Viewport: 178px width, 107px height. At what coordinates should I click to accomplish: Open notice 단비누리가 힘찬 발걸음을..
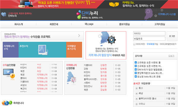tap(150, 69)
